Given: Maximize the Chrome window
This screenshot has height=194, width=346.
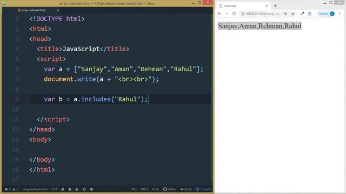Looking at the screenshot, I should click(331, 3).
